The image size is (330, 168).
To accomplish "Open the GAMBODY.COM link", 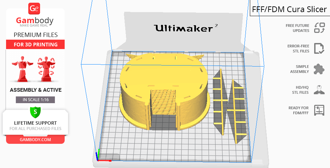I will [x=35, y=140].
